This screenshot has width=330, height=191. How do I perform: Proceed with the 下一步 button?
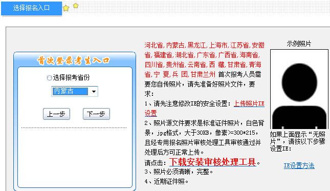click(96, 114)
